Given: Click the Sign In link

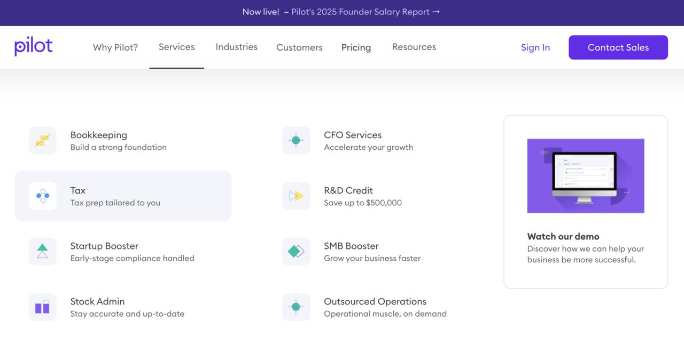Looking at the screenshot, I should coord(535,47).
